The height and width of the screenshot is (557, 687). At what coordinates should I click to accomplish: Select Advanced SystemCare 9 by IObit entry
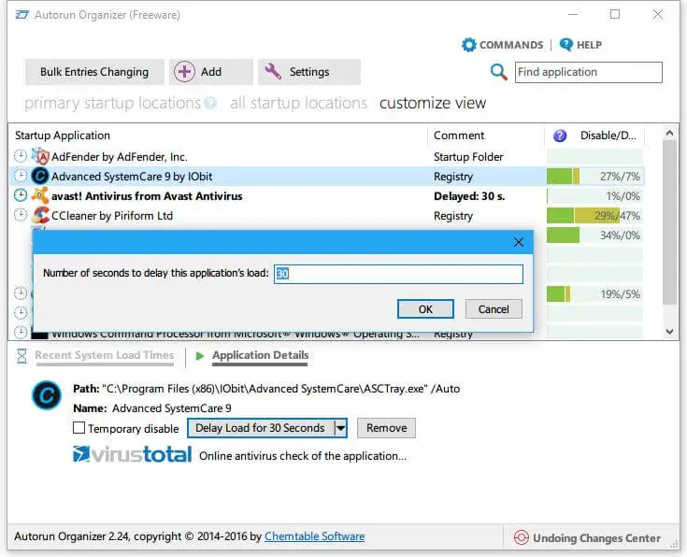tap(132, 177)
